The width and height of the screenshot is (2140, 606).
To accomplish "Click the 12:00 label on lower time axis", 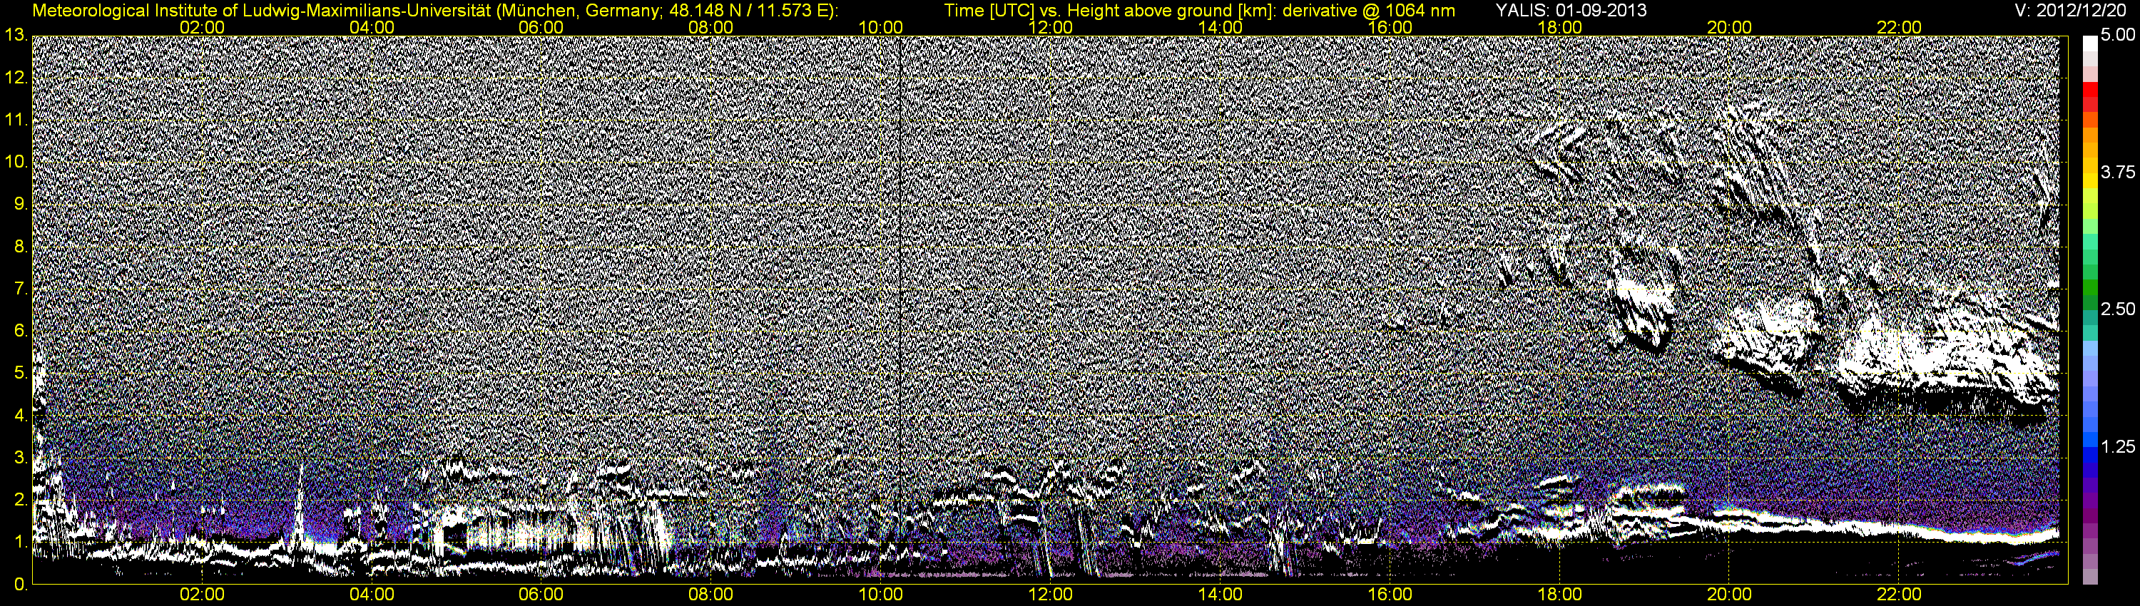I will 1051,595.
